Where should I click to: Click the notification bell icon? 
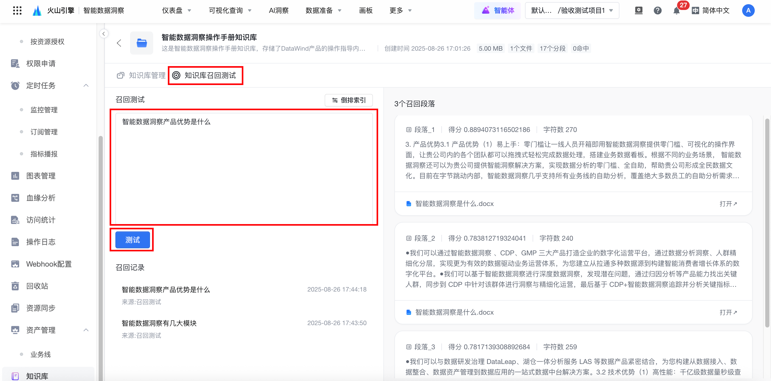[676, 11]
